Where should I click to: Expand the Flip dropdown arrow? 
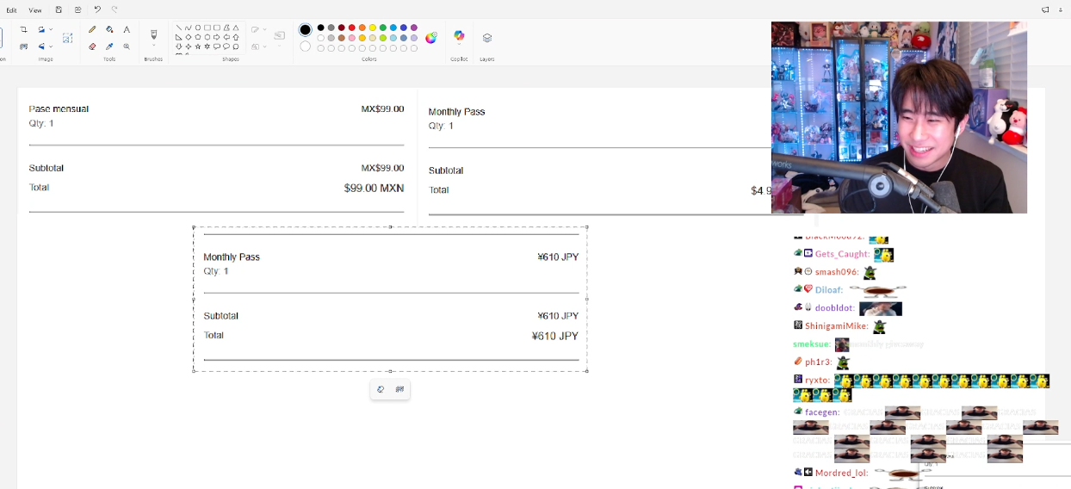[51, 46]
